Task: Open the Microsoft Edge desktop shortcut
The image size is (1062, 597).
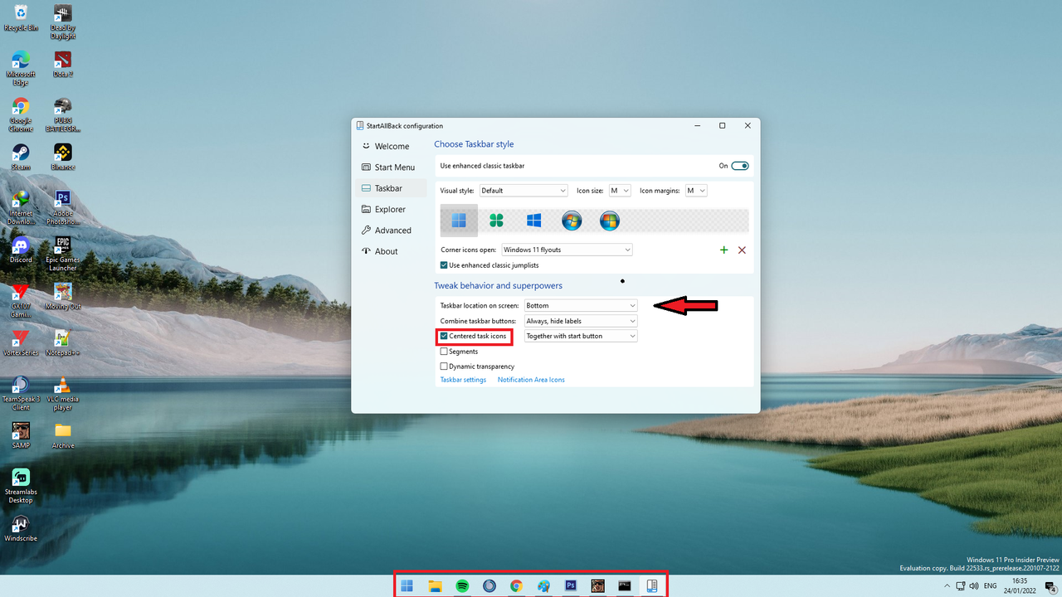Action: [x=21, y=68]
